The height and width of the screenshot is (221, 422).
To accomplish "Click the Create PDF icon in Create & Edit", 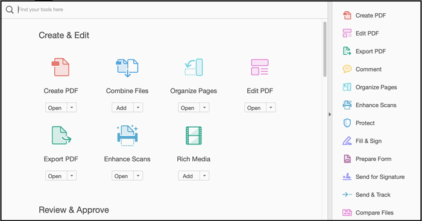I will click(60, 67).
